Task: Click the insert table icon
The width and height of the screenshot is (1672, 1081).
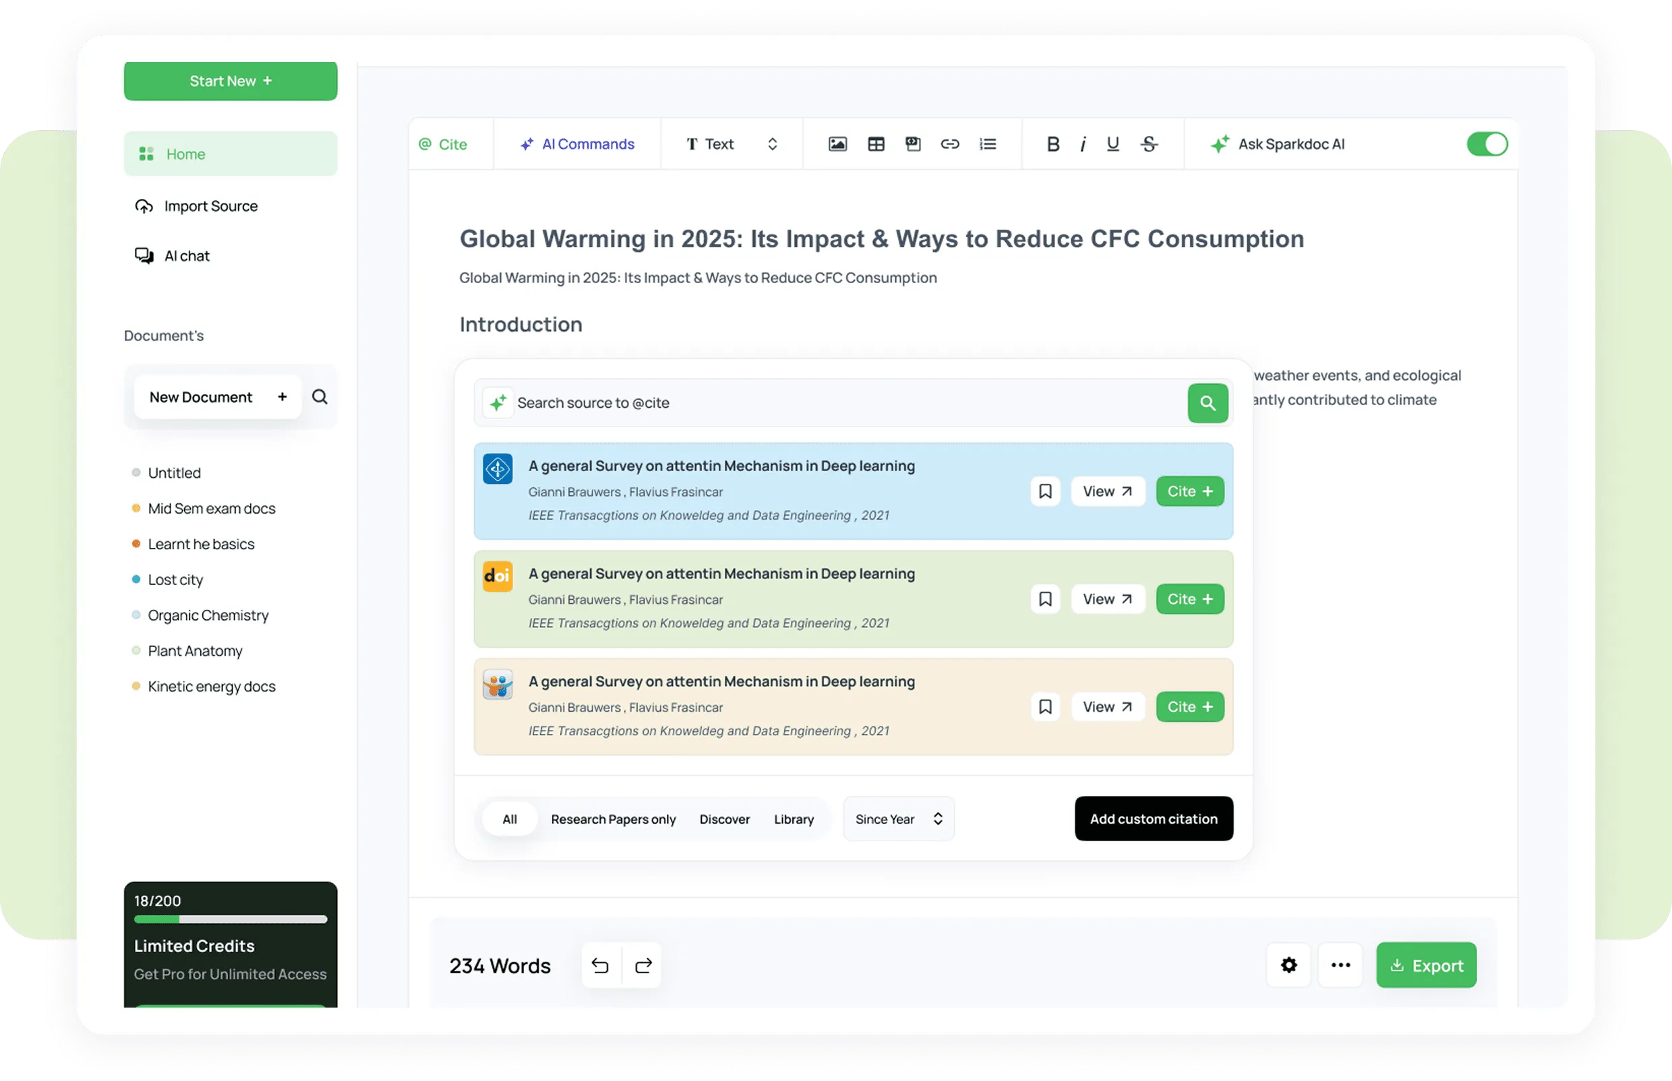Action: [876, 144]
